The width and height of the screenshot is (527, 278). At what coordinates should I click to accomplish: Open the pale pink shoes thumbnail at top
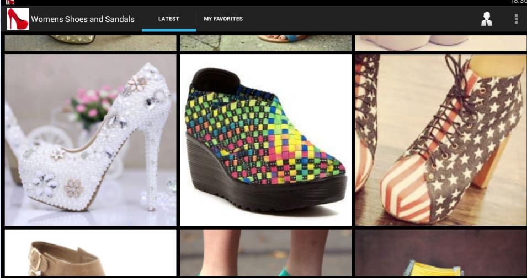(440, 43)
